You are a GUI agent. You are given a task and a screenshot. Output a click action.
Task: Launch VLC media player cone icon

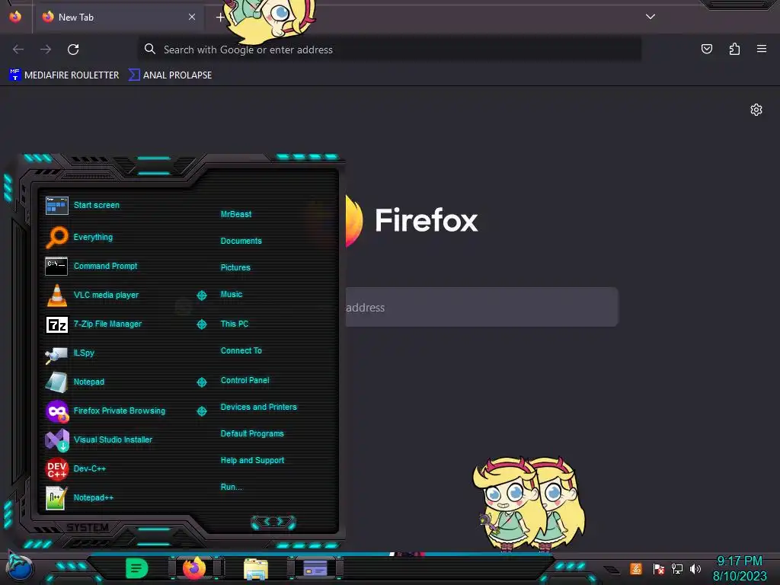56,295
